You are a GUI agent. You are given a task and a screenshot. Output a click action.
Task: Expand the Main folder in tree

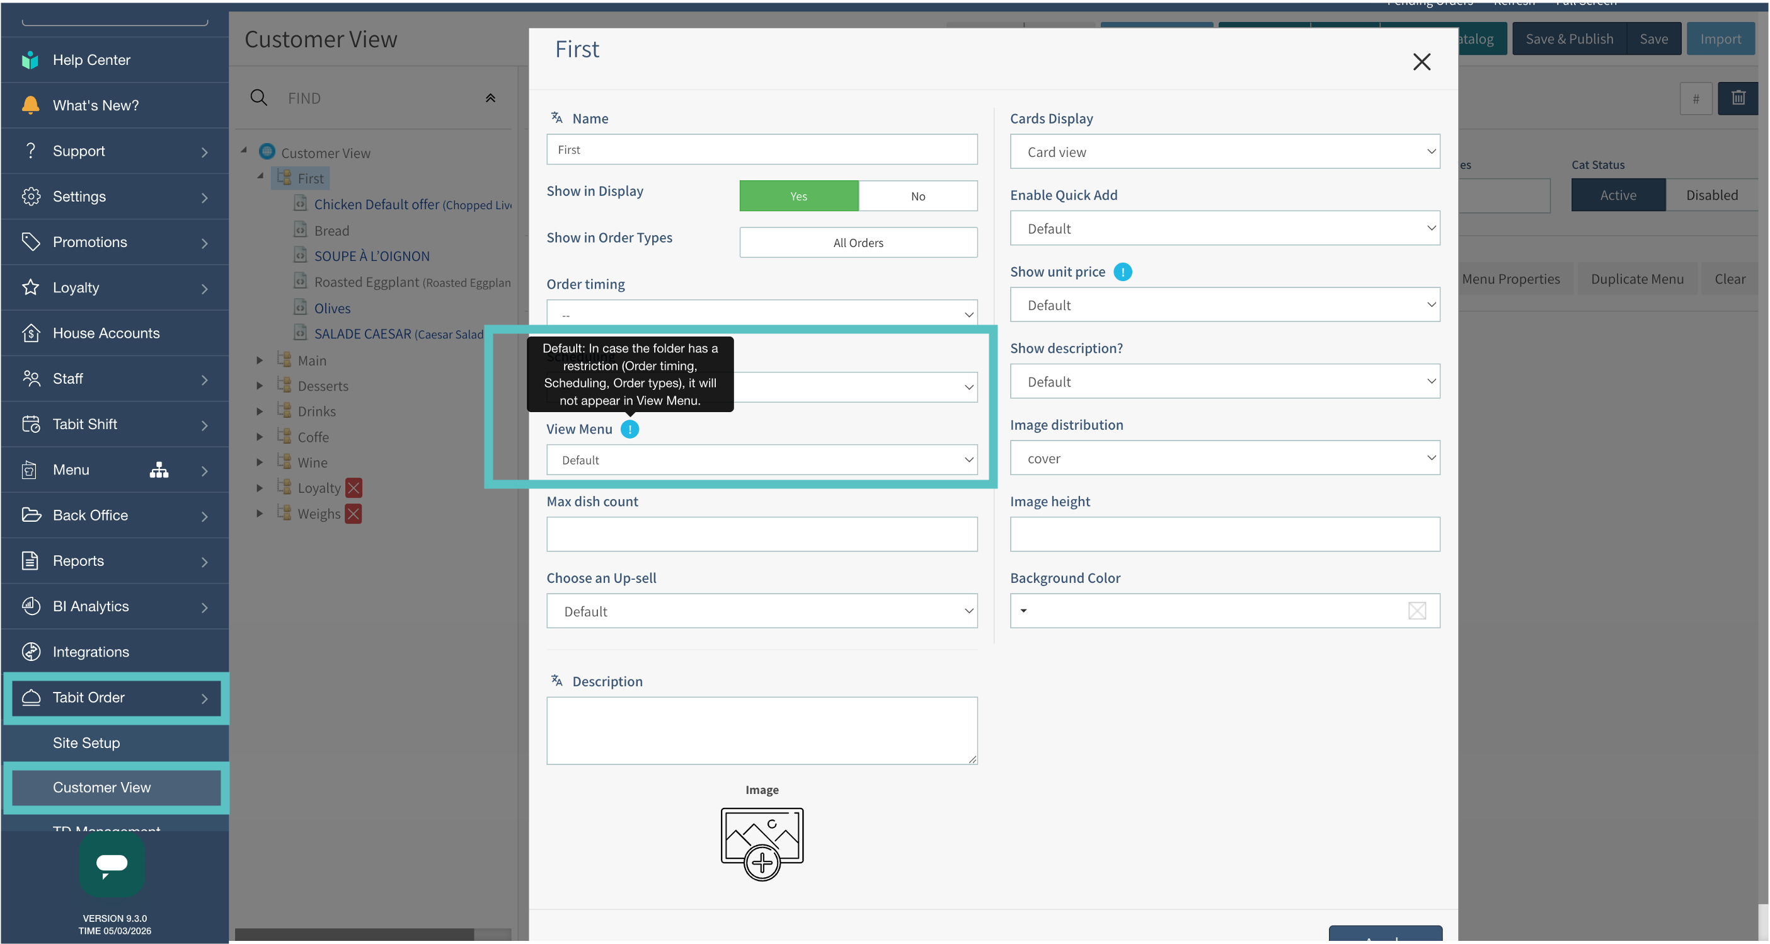coord(260,360)
